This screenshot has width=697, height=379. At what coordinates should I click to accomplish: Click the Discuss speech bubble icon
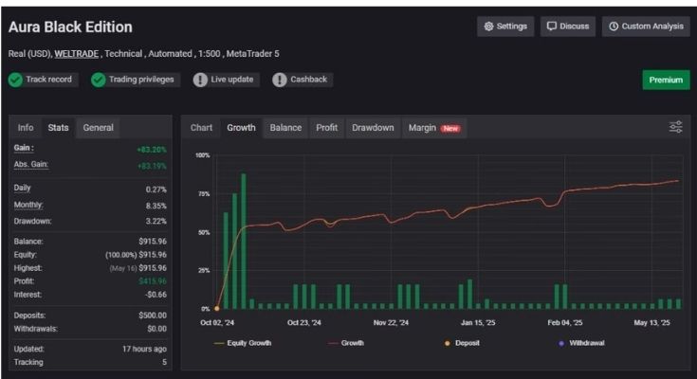pyautogui.click(x=552, y=27)
